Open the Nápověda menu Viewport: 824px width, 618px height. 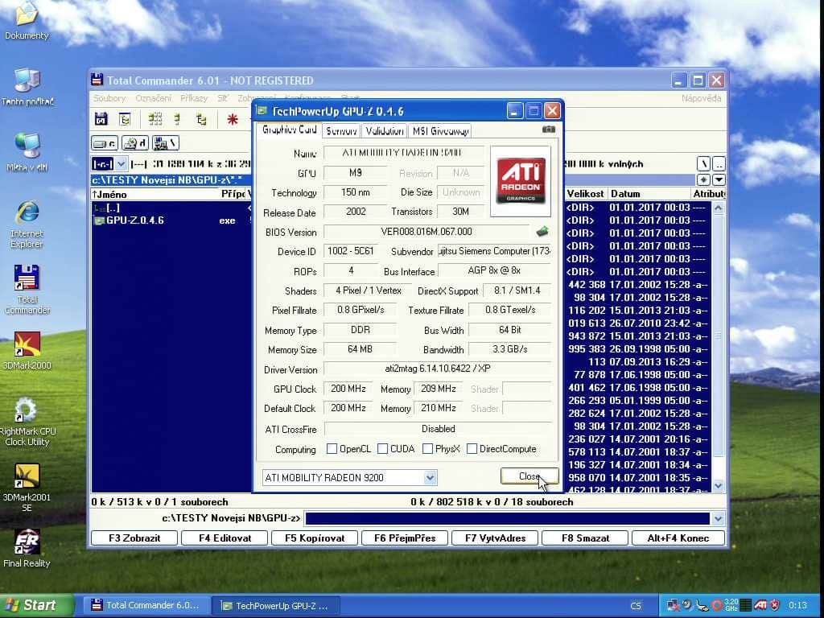[x=702, y=98]
